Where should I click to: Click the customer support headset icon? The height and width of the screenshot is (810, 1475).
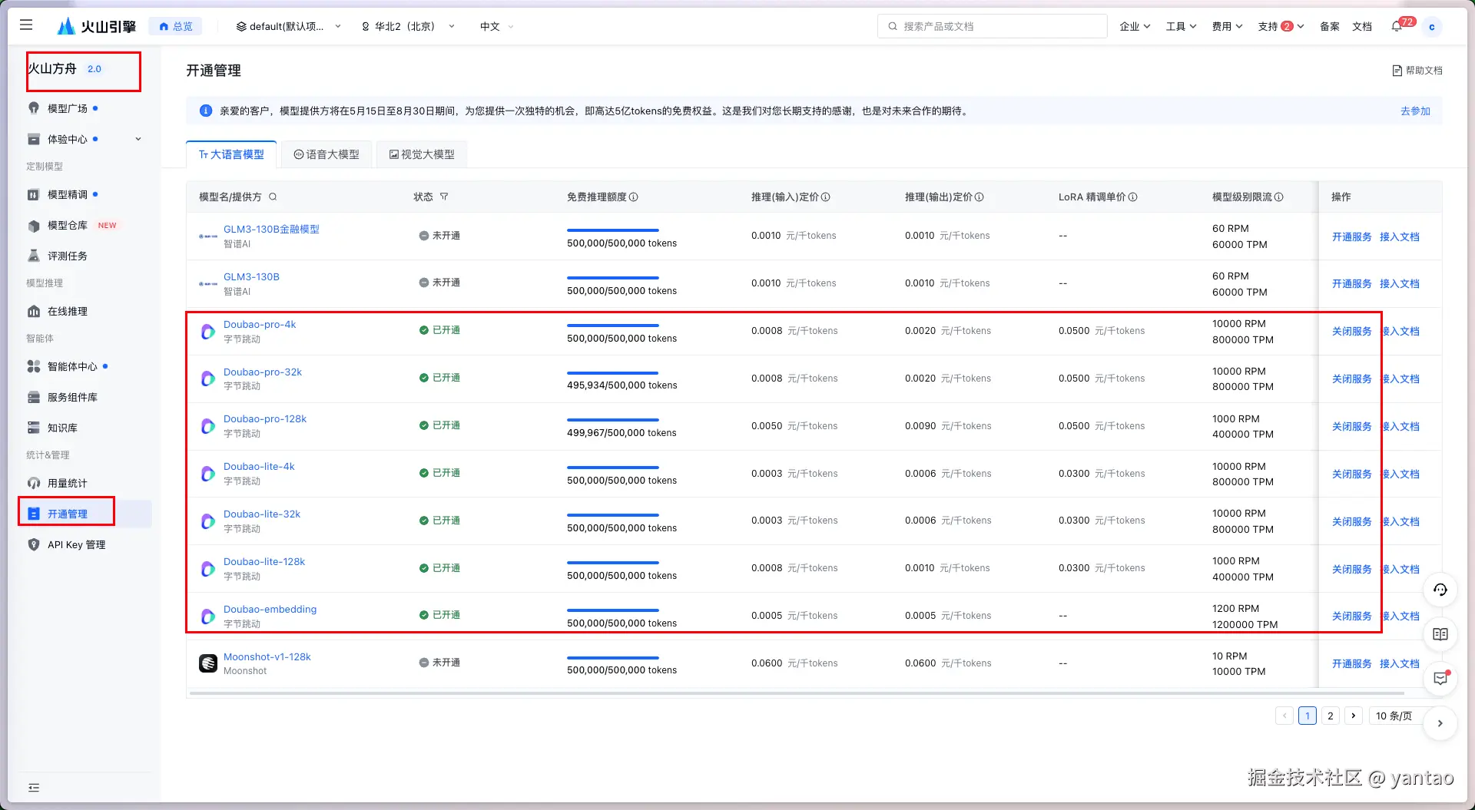click(x=1440, y=590)
